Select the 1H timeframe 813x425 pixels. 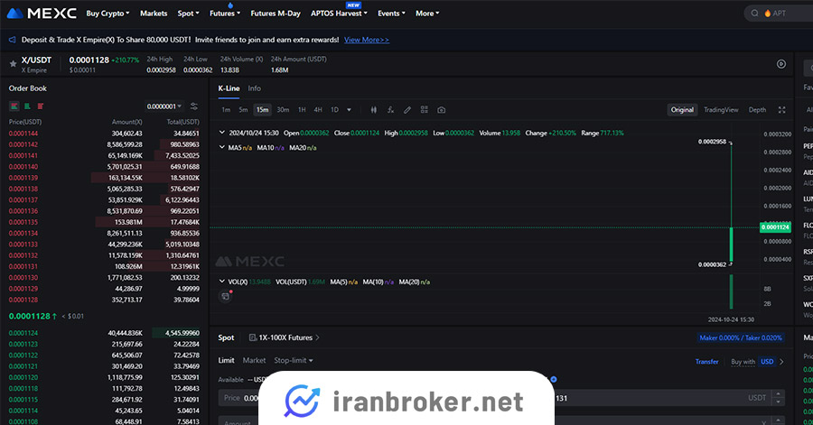[x=302, y=110]
